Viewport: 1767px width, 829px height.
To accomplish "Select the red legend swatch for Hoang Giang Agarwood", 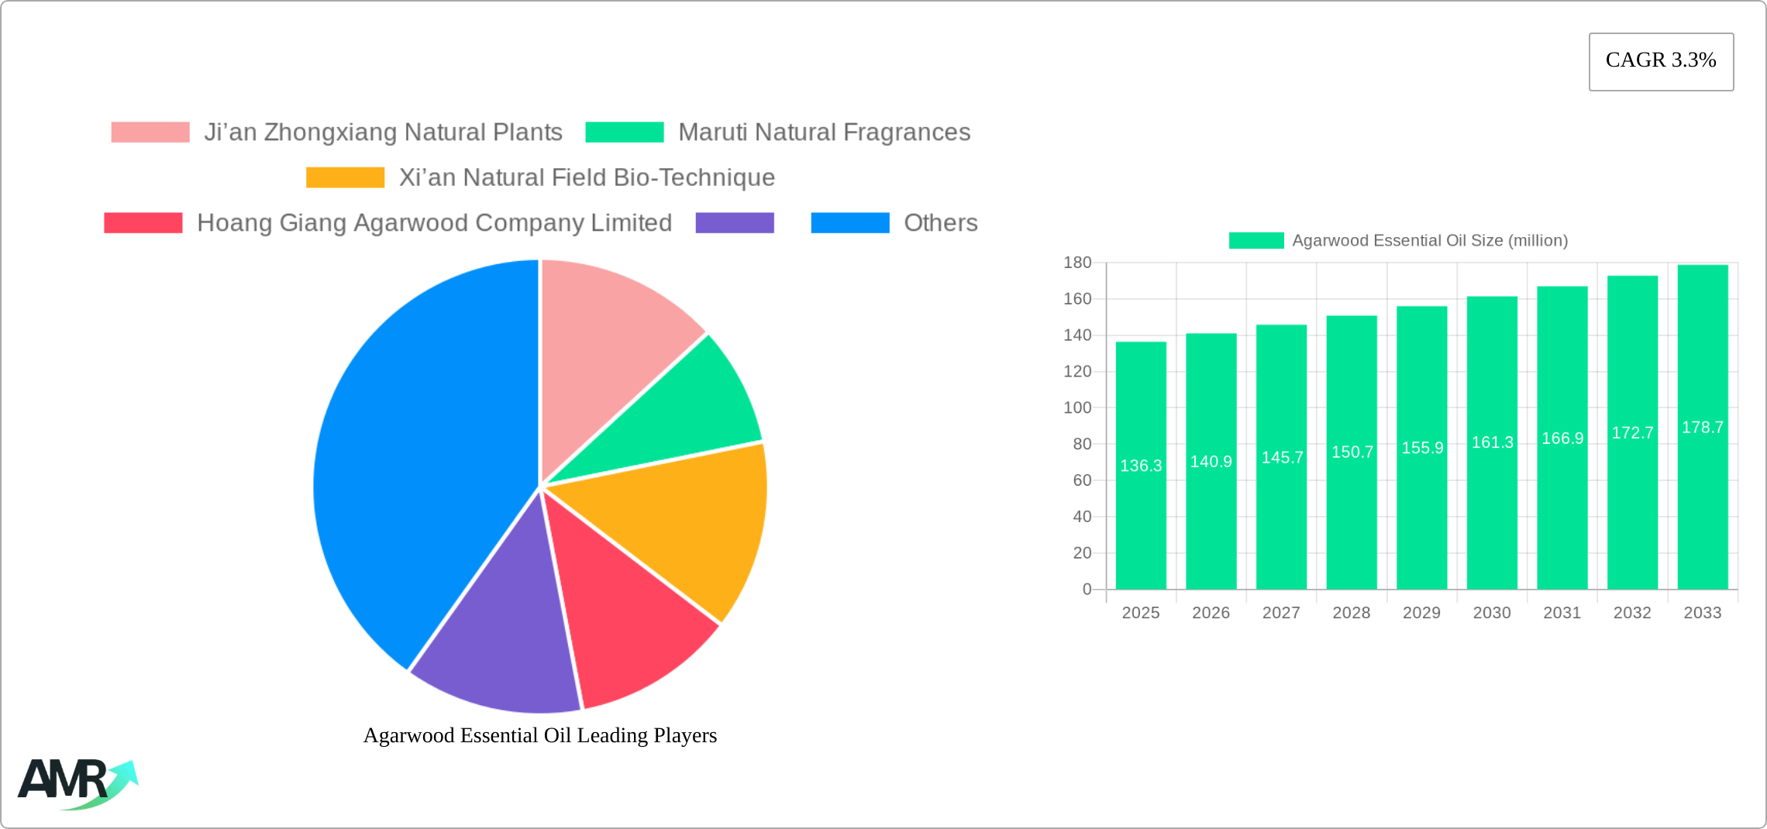I will [x=142, y=222].
